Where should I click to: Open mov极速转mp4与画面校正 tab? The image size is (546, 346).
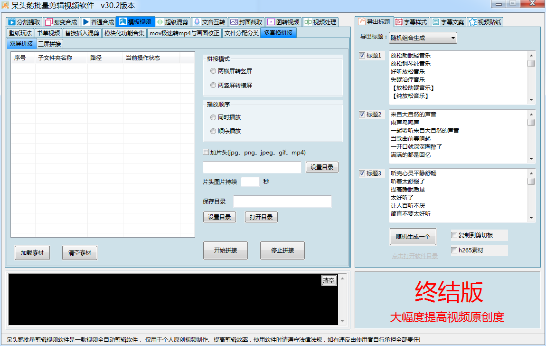pyautogui.click(x=185, y=33)
